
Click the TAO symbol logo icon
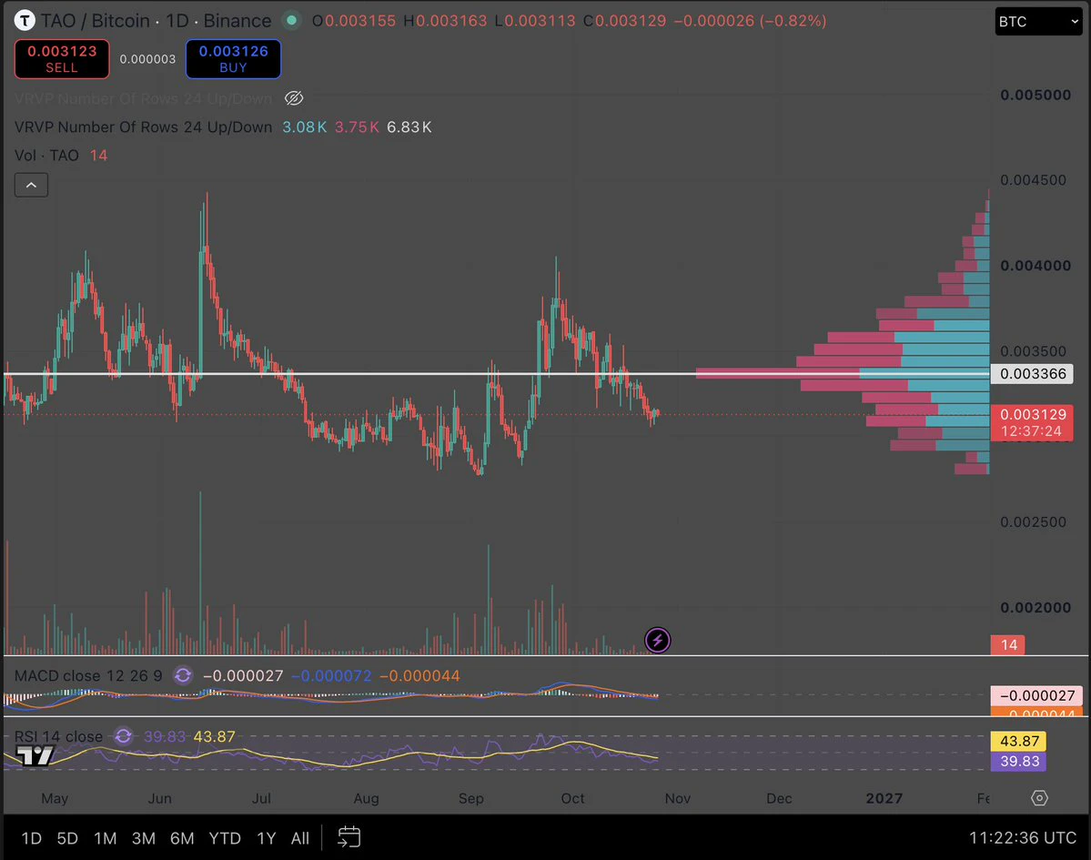point(25,21)
